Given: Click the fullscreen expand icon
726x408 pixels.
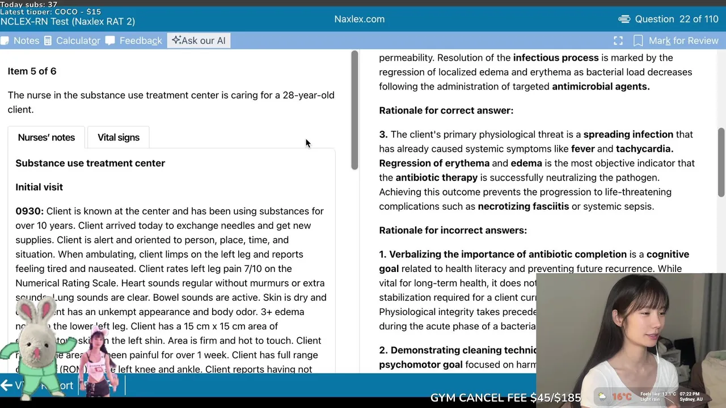Looking at the screenshot, I should pyautogui.click(x=618, y=41).
